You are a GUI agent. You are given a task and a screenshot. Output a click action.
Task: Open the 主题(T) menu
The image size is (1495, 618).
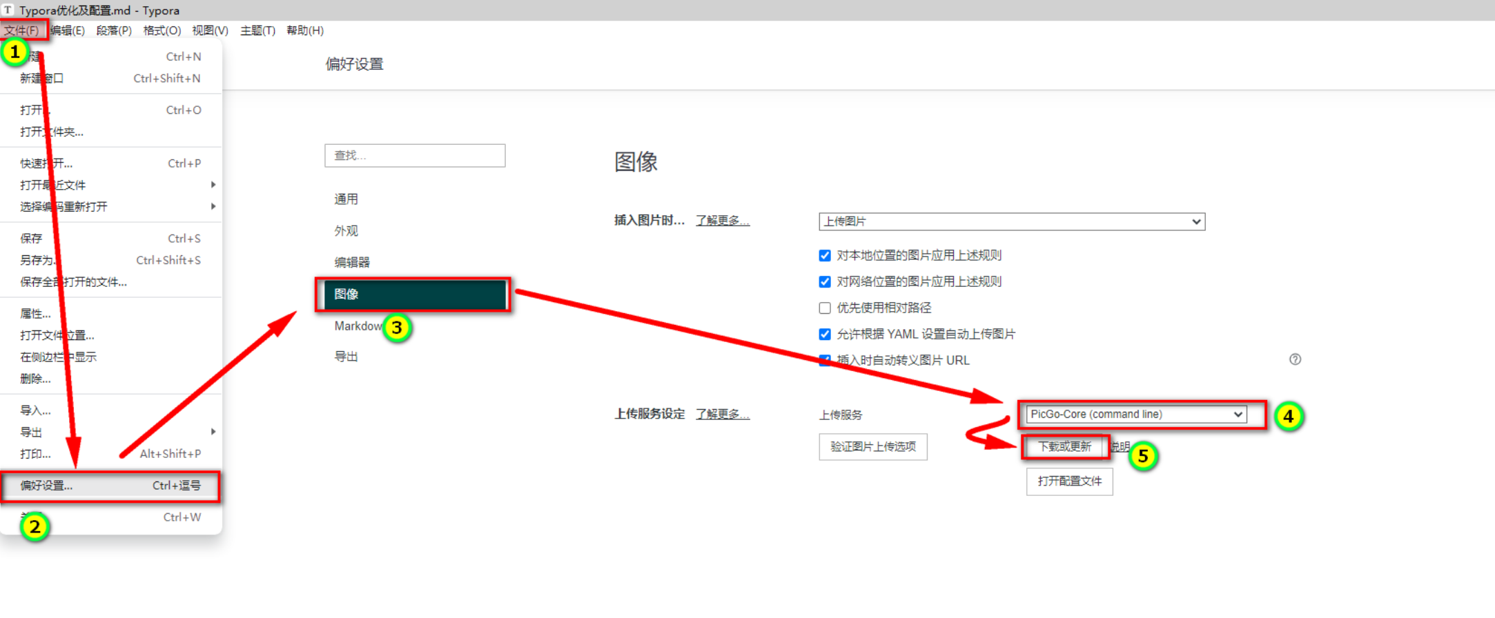pyautogui.click(x=257, y=30)
